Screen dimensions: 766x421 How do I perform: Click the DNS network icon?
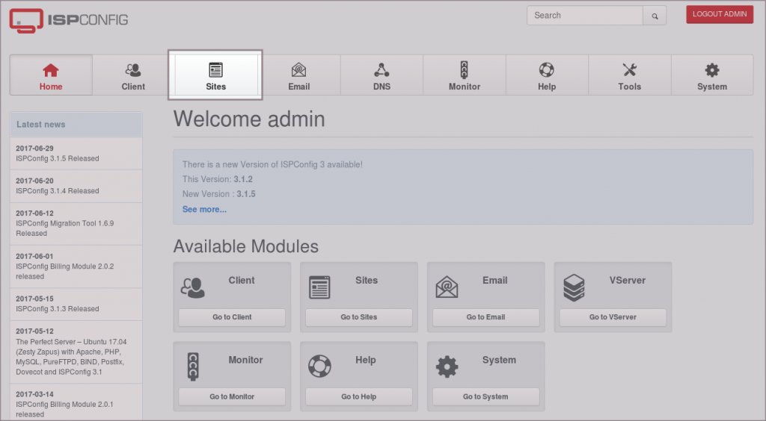point(382,69)
